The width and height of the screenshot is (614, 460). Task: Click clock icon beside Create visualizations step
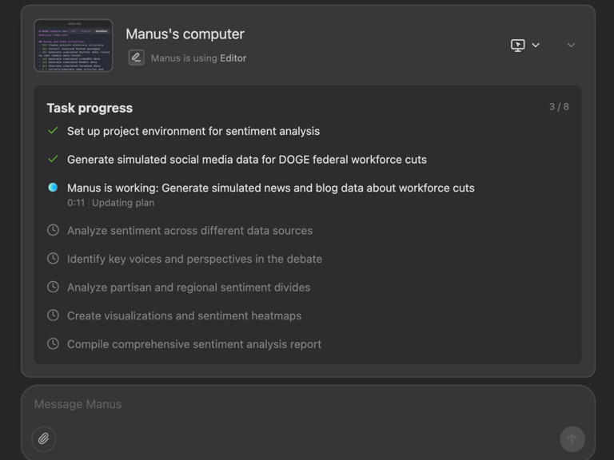[53, 315]
